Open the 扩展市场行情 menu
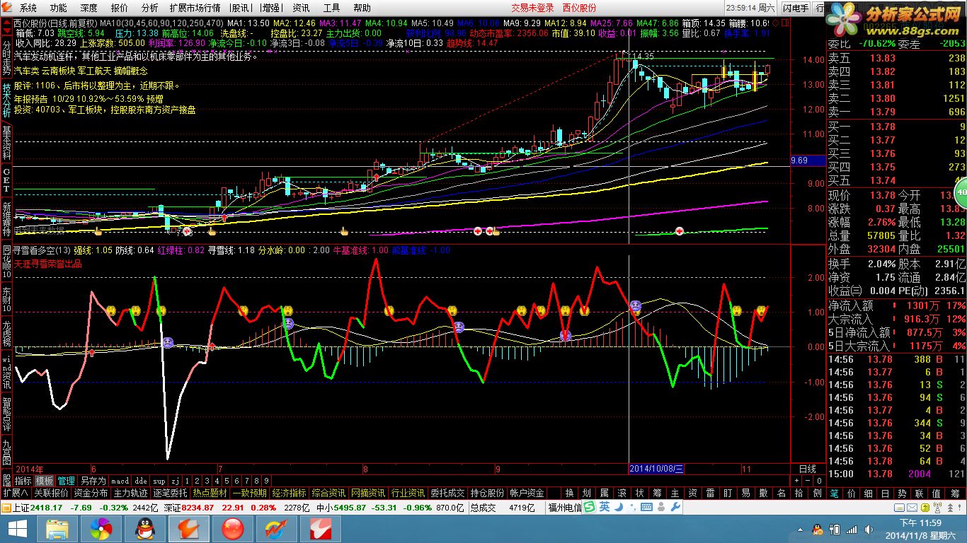The width and height of the screenshot is (967, 543). 195,8
